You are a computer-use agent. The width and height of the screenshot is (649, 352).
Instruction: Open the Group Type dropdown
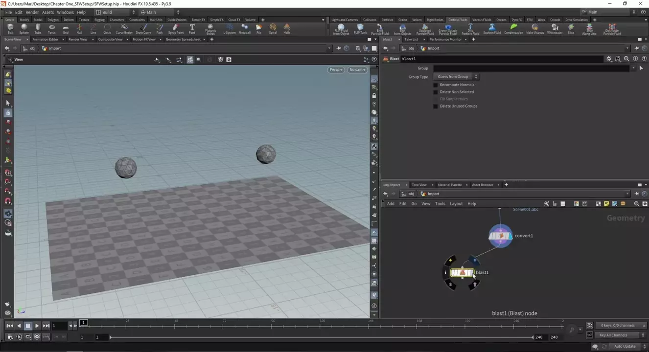456,77
